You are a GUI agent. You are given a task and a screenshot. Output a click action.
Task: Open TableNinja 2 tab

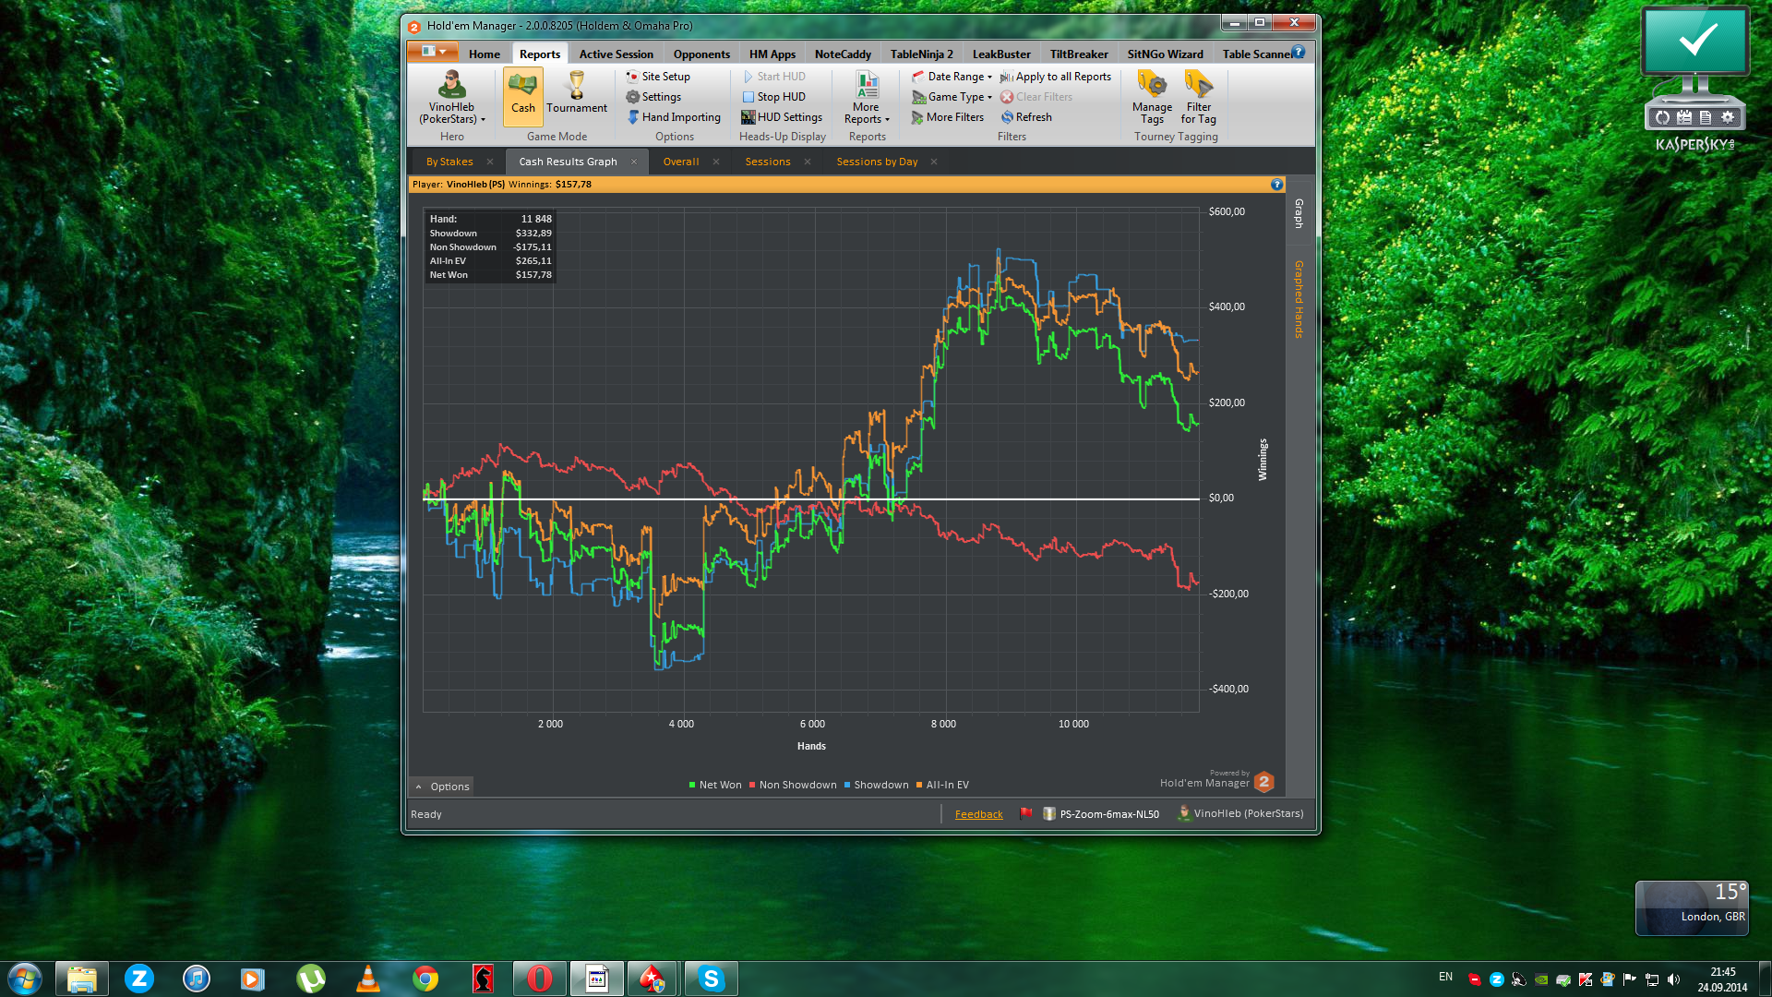coord(921,54)
